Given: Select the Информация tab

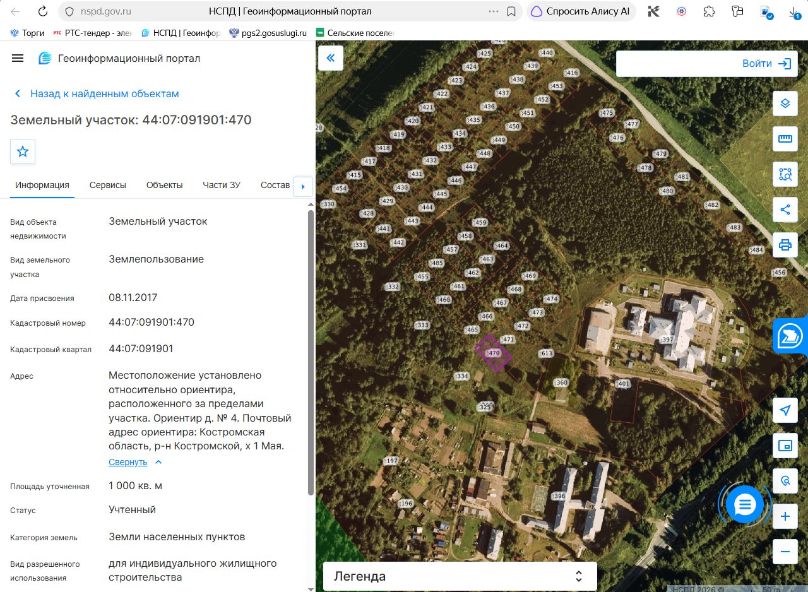Looking at the screenshot, I should pos(42,185).
